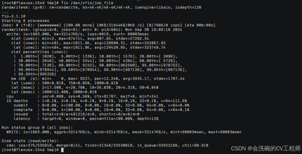Click the final root@flexusx-154d prompt

click(30, 150)
